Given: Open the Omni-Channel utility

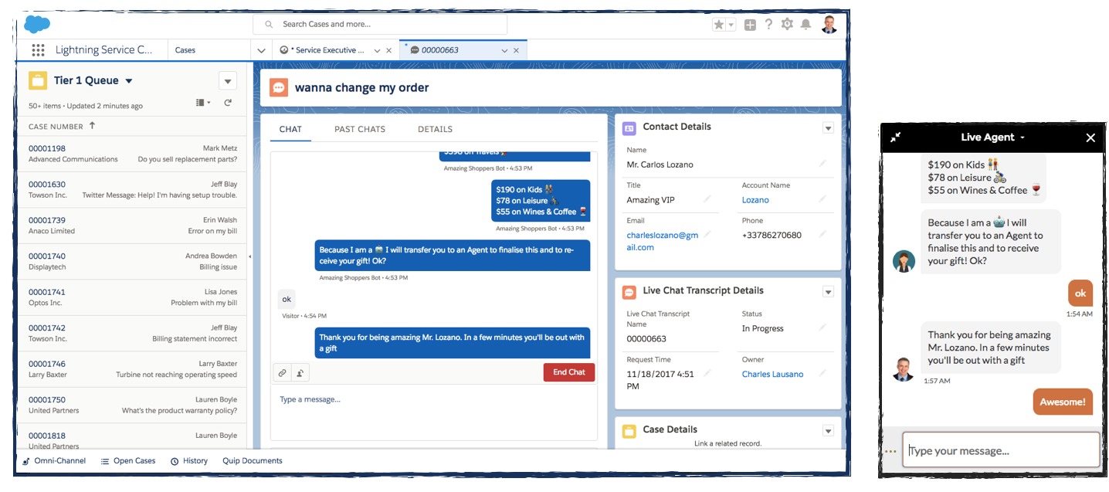Looking at the screenshot, I should point(54,461).
